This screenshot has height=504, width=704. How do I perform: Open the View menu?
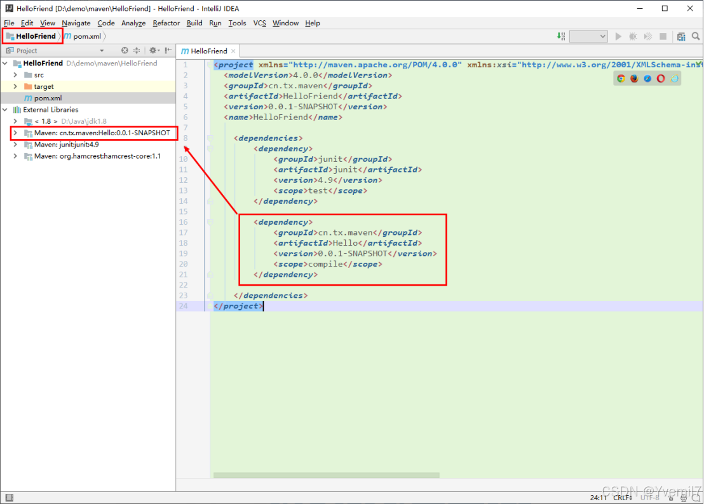[x=47, y=23]
